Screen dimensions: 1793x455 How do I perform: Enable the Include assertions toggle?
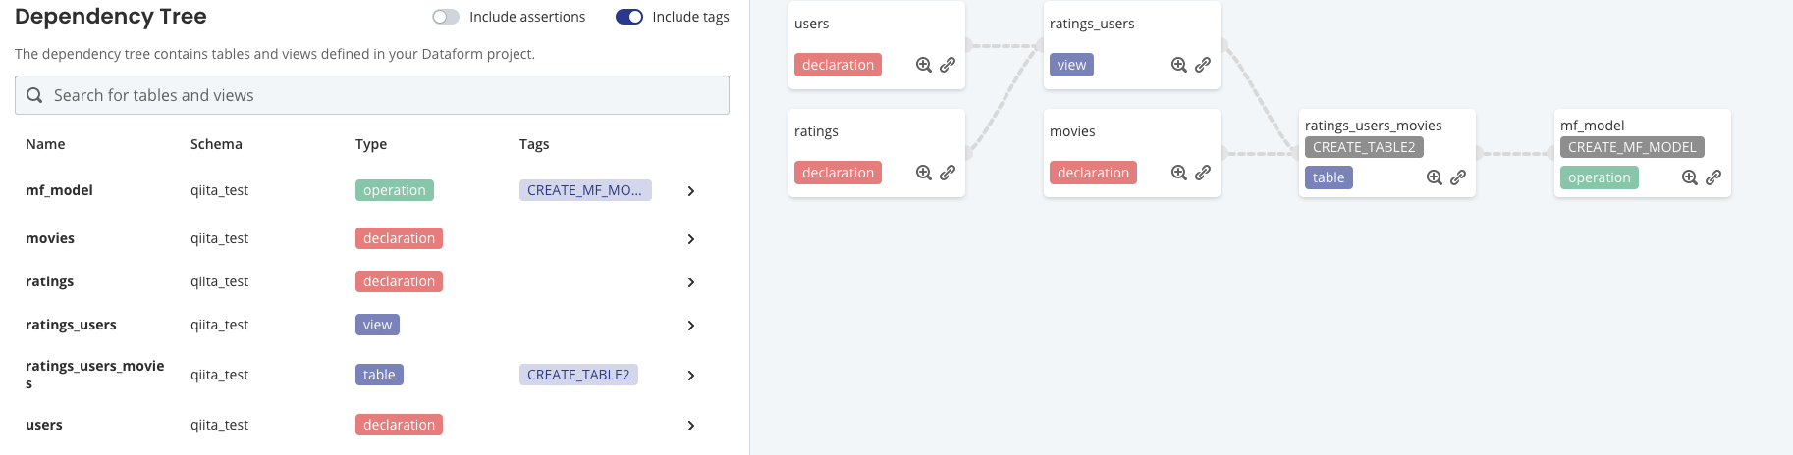(446, 17)
